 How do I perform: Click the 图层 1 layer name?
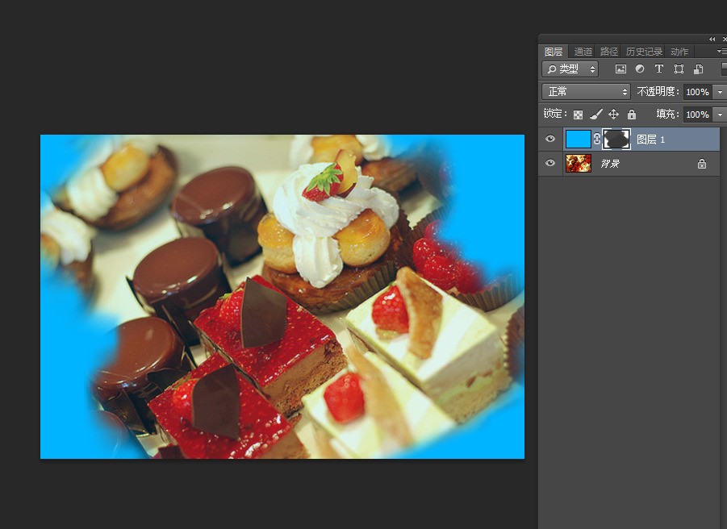(x=651, y=140)
